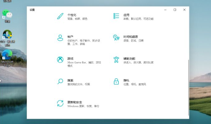Open the 搜索 magnifier icon
This screenshot has width=211, height=124.
tap(60, 81)
